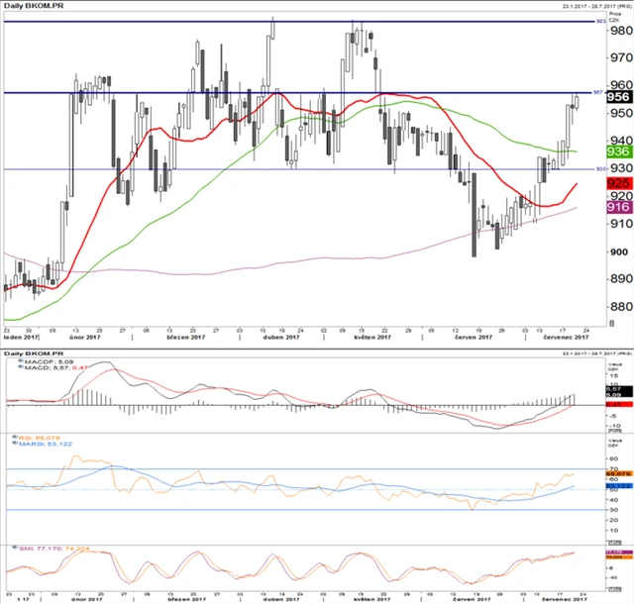The width and height of the screenshot is (634, 604).
Task: Click 'březen 2017' on the price chart axis
Action: [x=186, y=337]
